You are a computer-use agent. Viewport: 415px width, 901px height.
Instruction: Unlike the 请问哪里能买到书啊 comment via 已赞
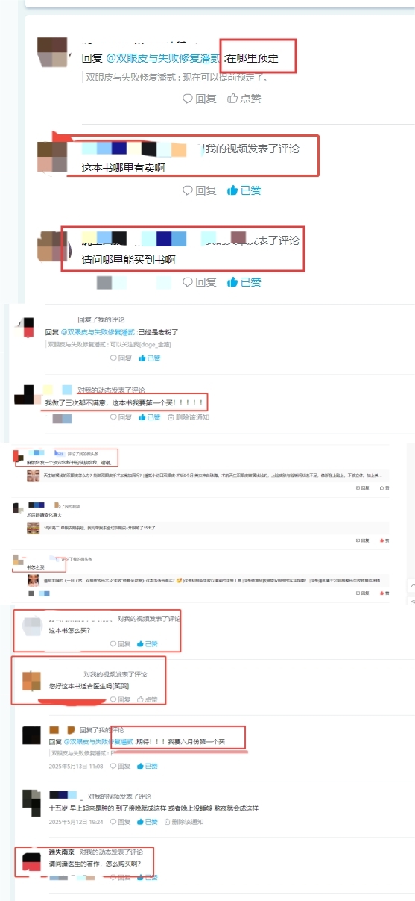point(244,282)
